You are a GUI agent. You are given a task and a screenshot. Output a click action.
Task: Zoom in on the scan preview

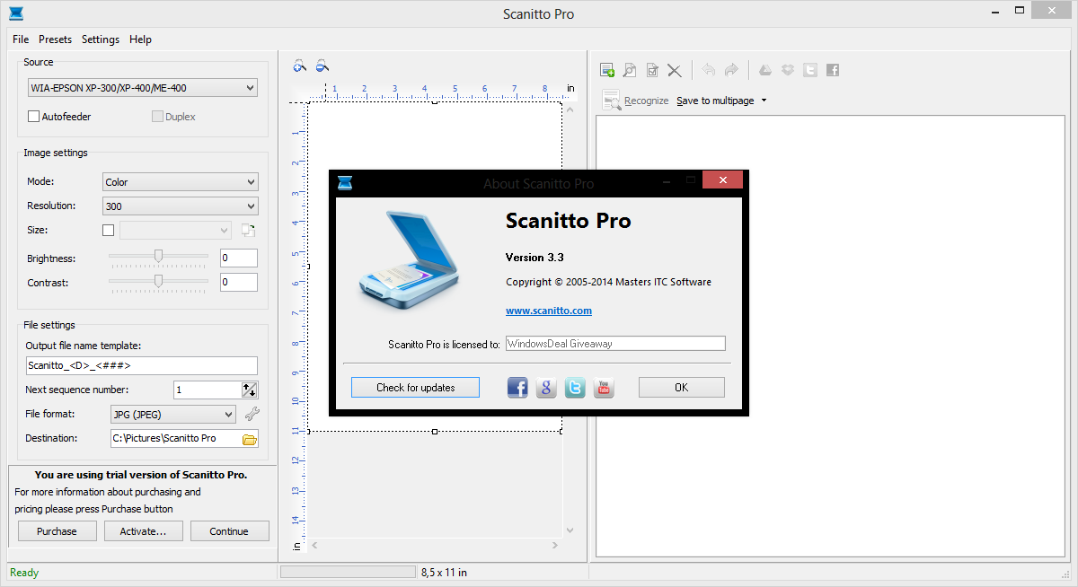300,66
